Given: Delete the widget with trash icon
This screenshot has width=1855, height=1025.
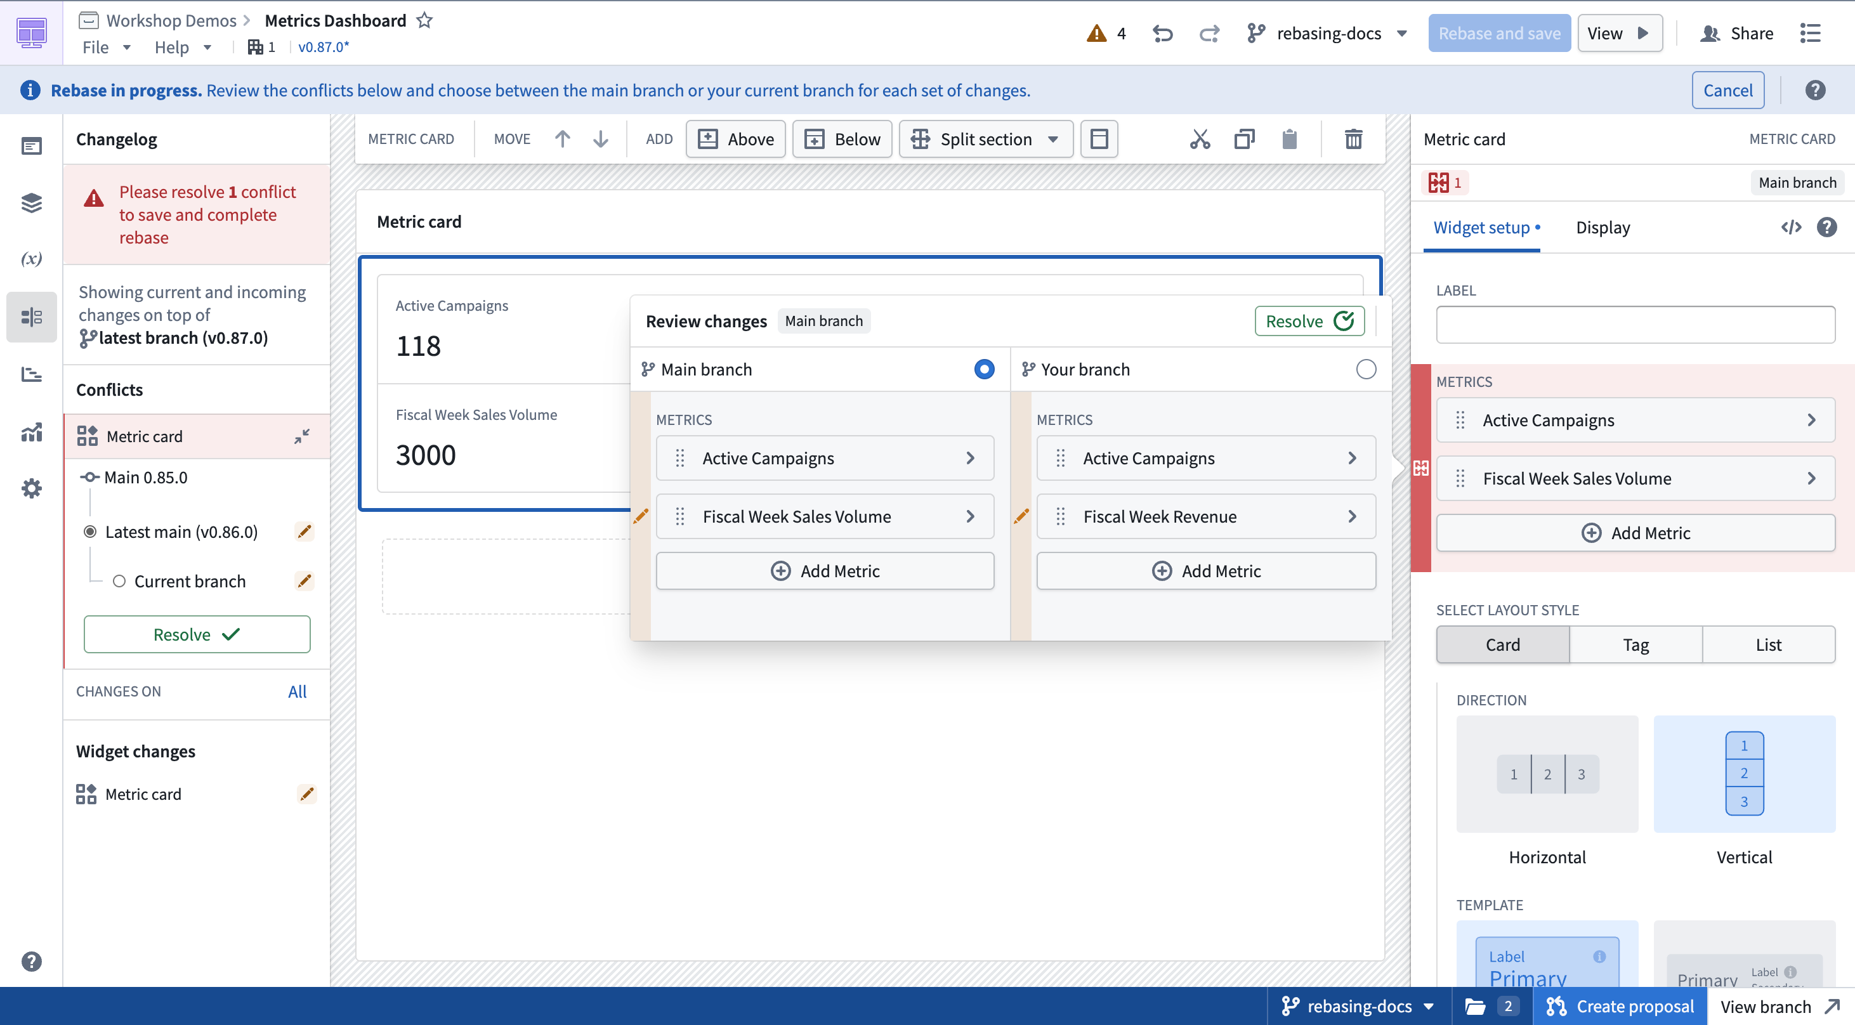Looking at the screenshot, I should tap(1353, 139).
